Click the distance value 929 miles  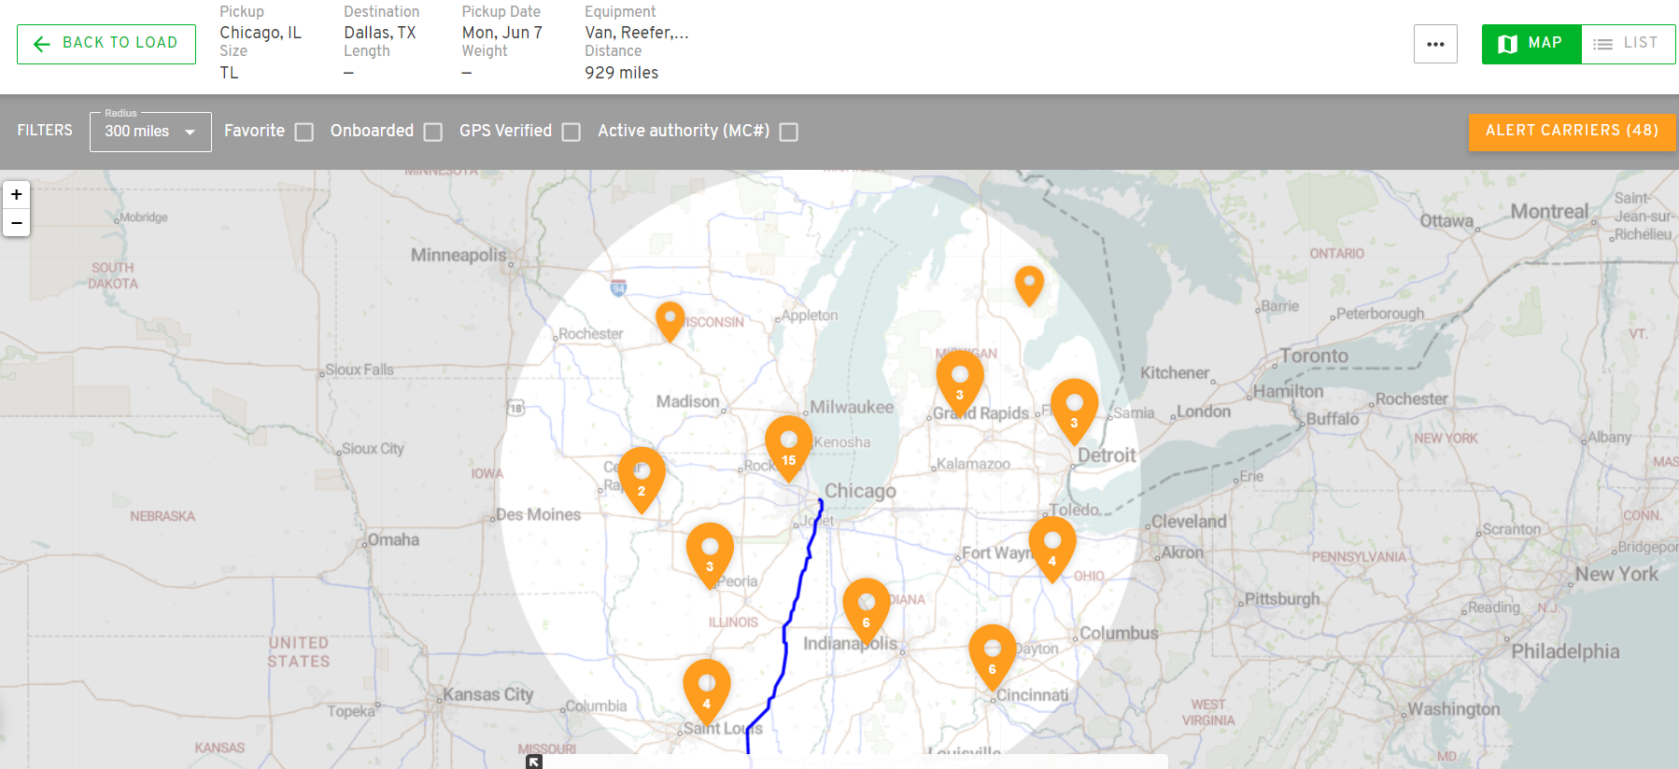click(622, 73)
